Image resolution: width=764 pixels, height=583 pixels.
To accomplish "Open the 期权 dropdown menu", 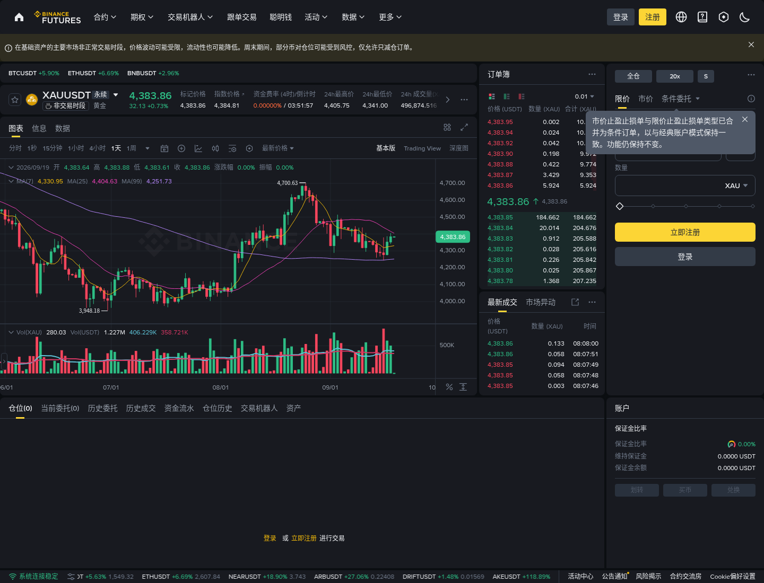I will pyautogui.click(x=142, y=17).
